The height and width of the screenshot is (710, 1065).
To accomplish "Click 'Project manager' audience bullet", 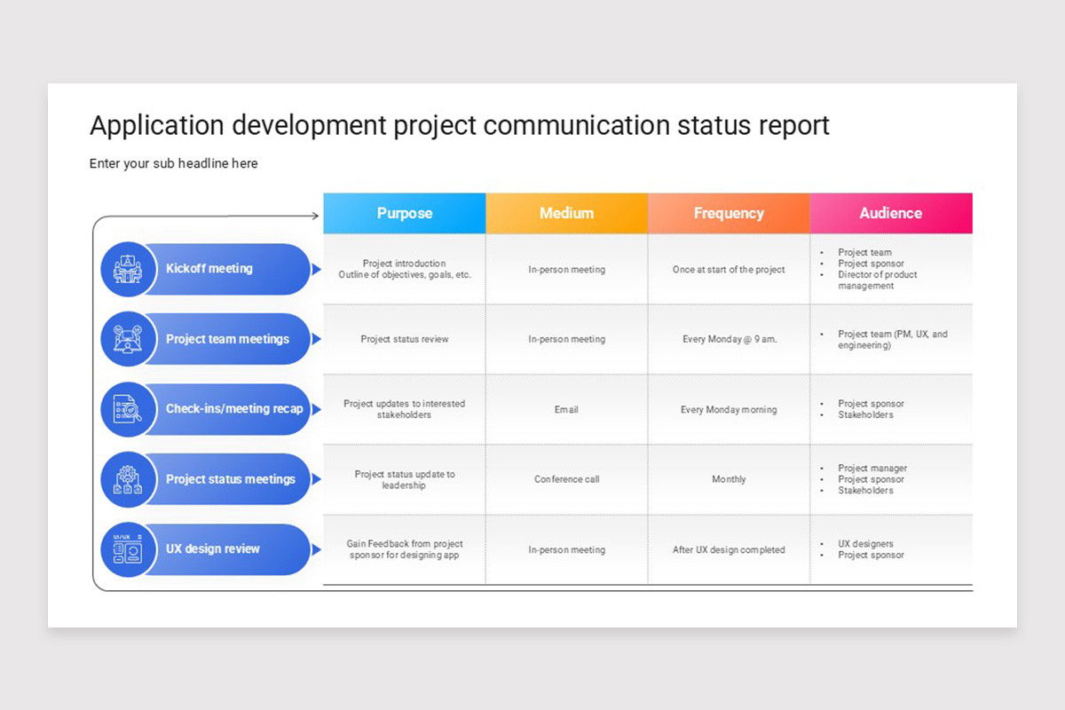I will (872, 468).
